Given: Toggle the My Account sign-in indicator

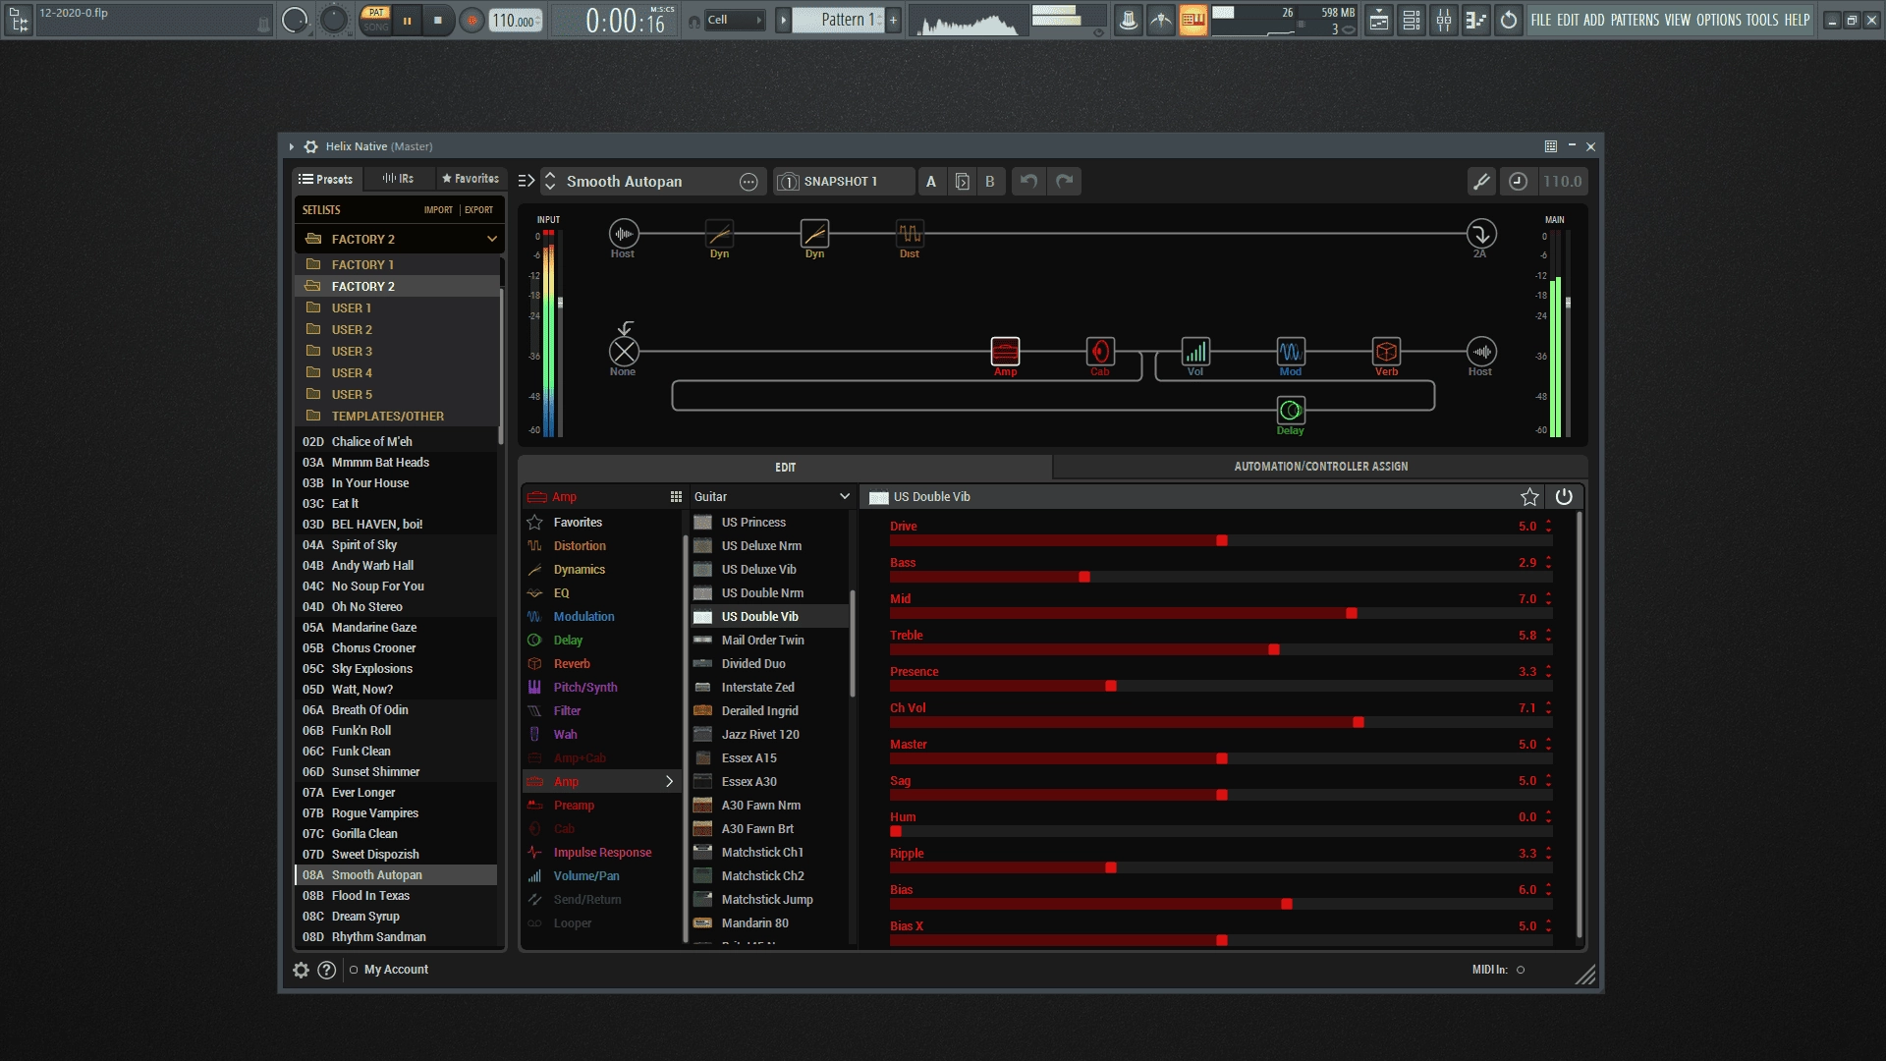Looking at the screenshot, I should (354, 970).
